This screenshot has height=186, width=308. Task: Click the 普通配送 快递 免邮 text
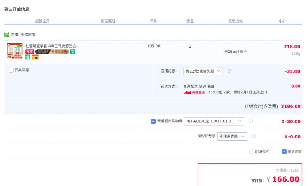tap(199, 86)
